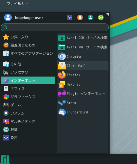Launch Chromium from the Internet list
Screen dimensions: 137x164
tap(83, 56)
